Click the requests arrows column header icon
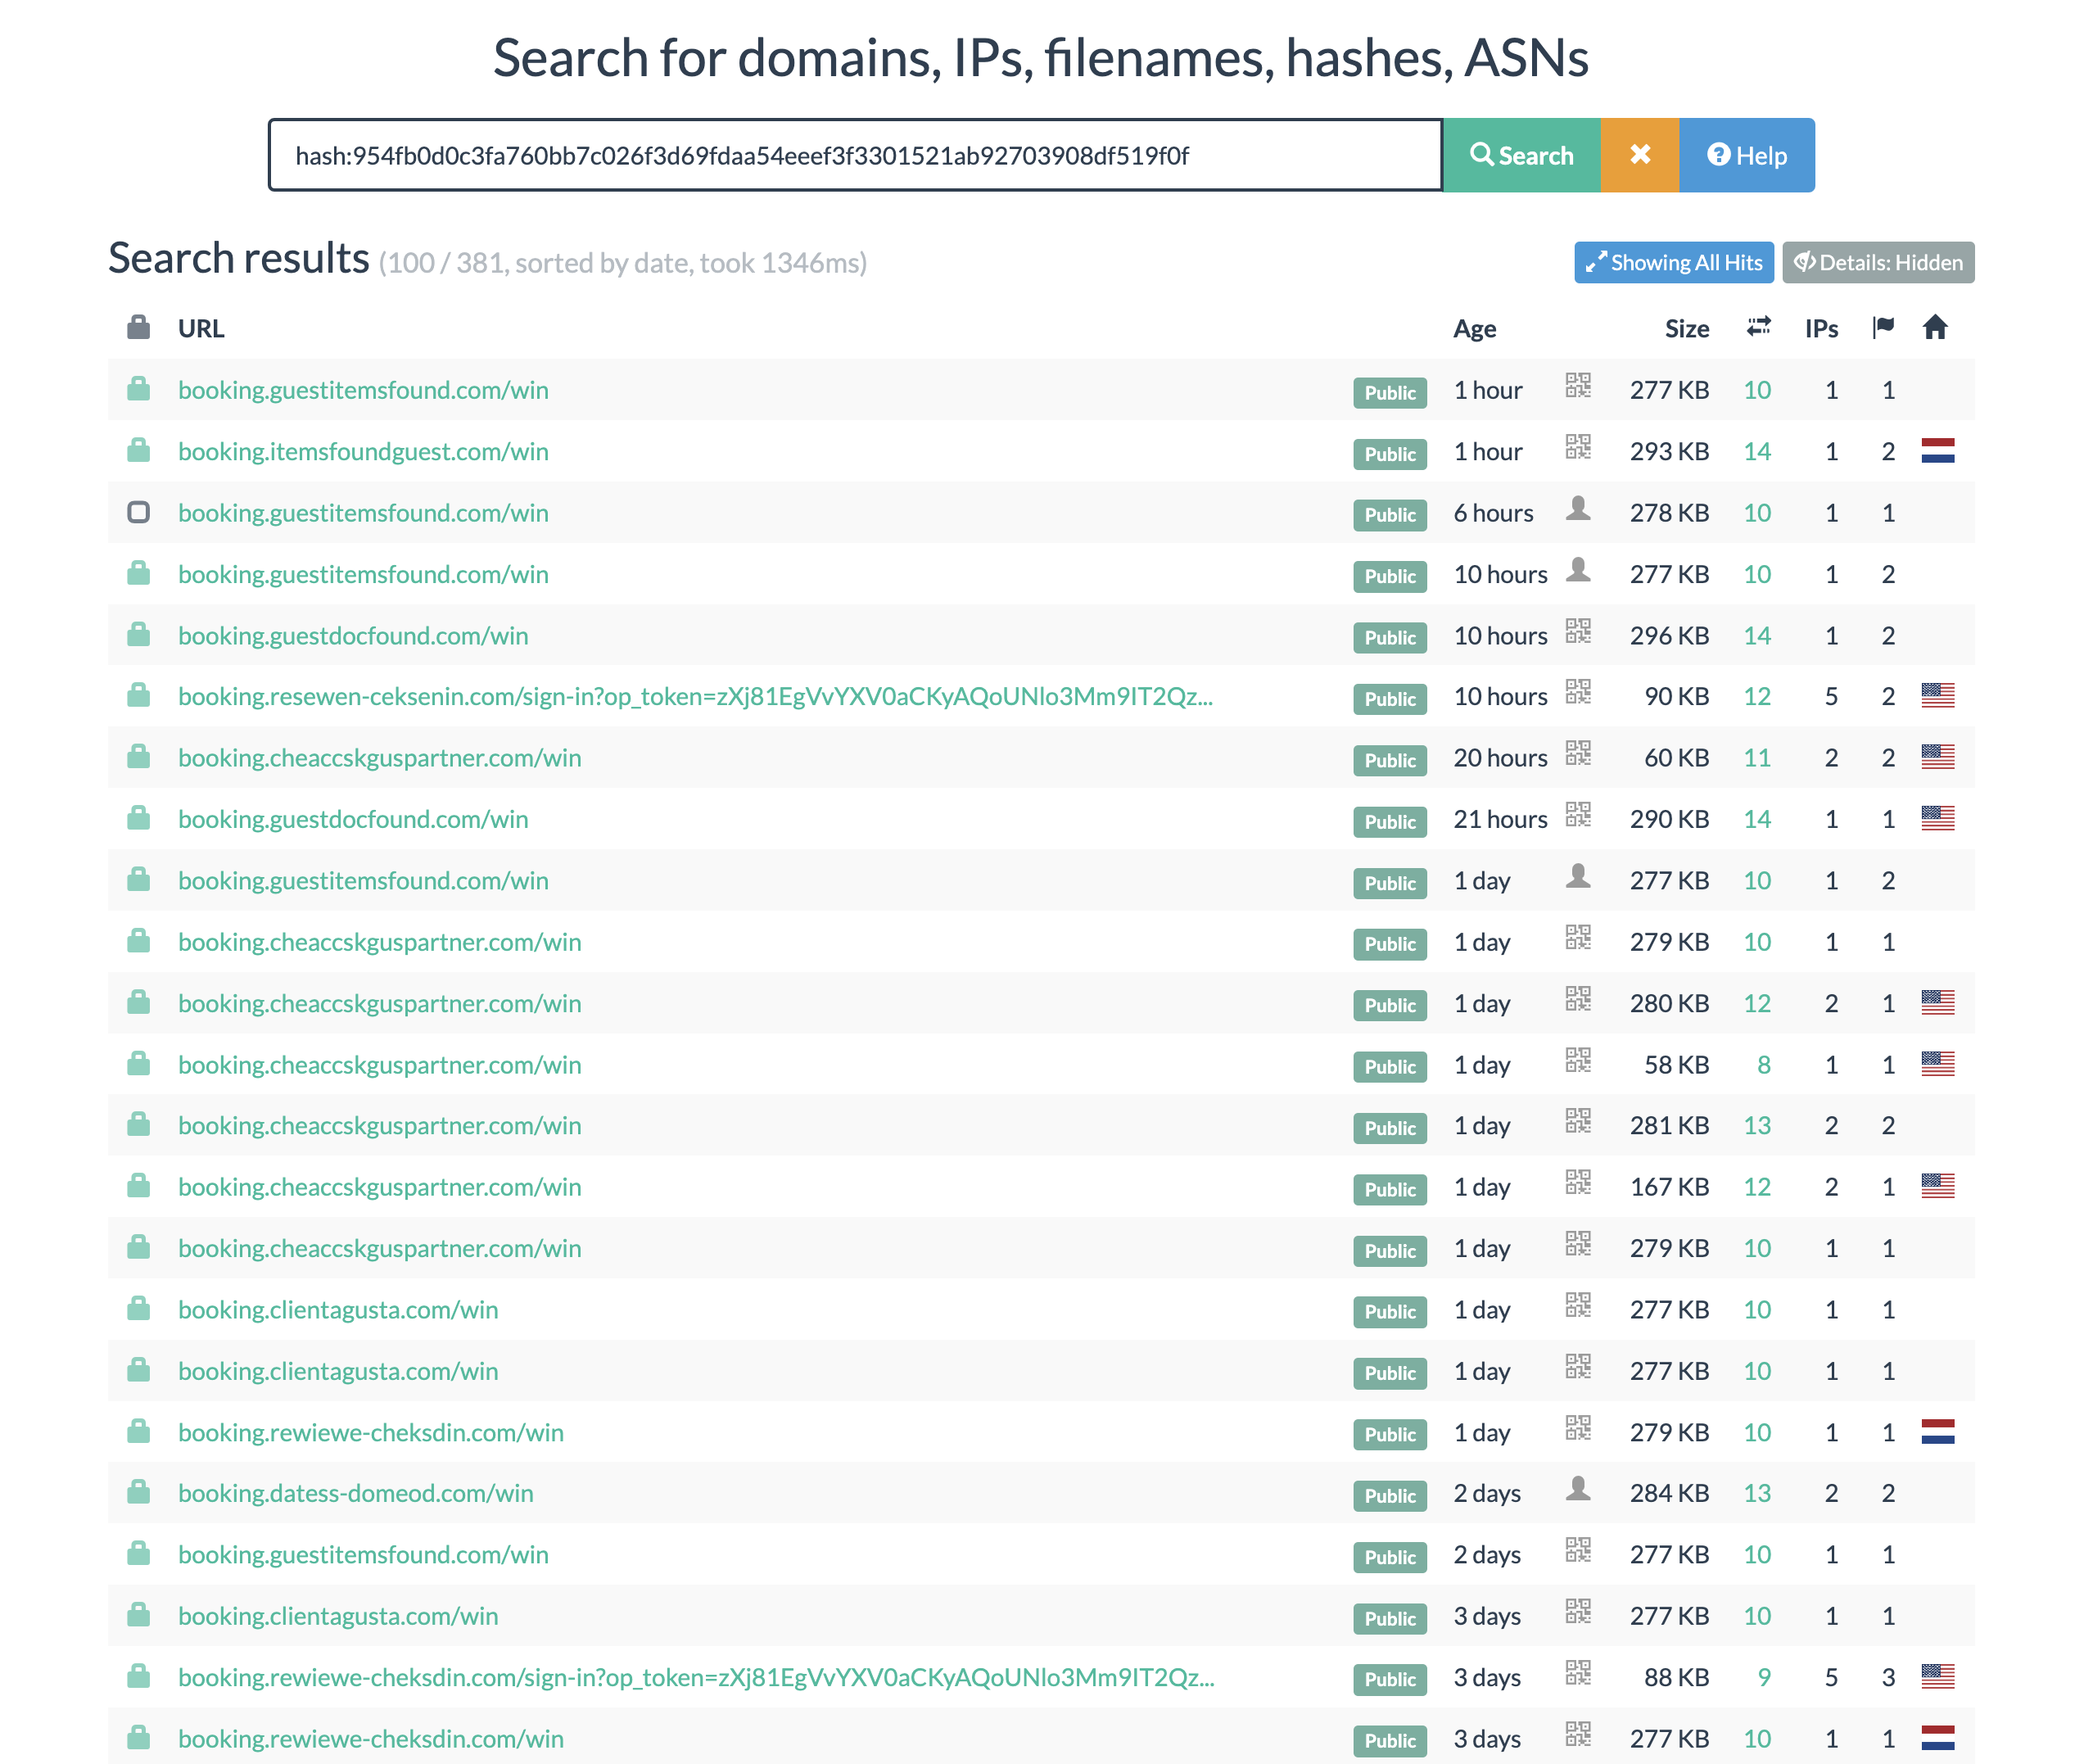 [1758, 327]
